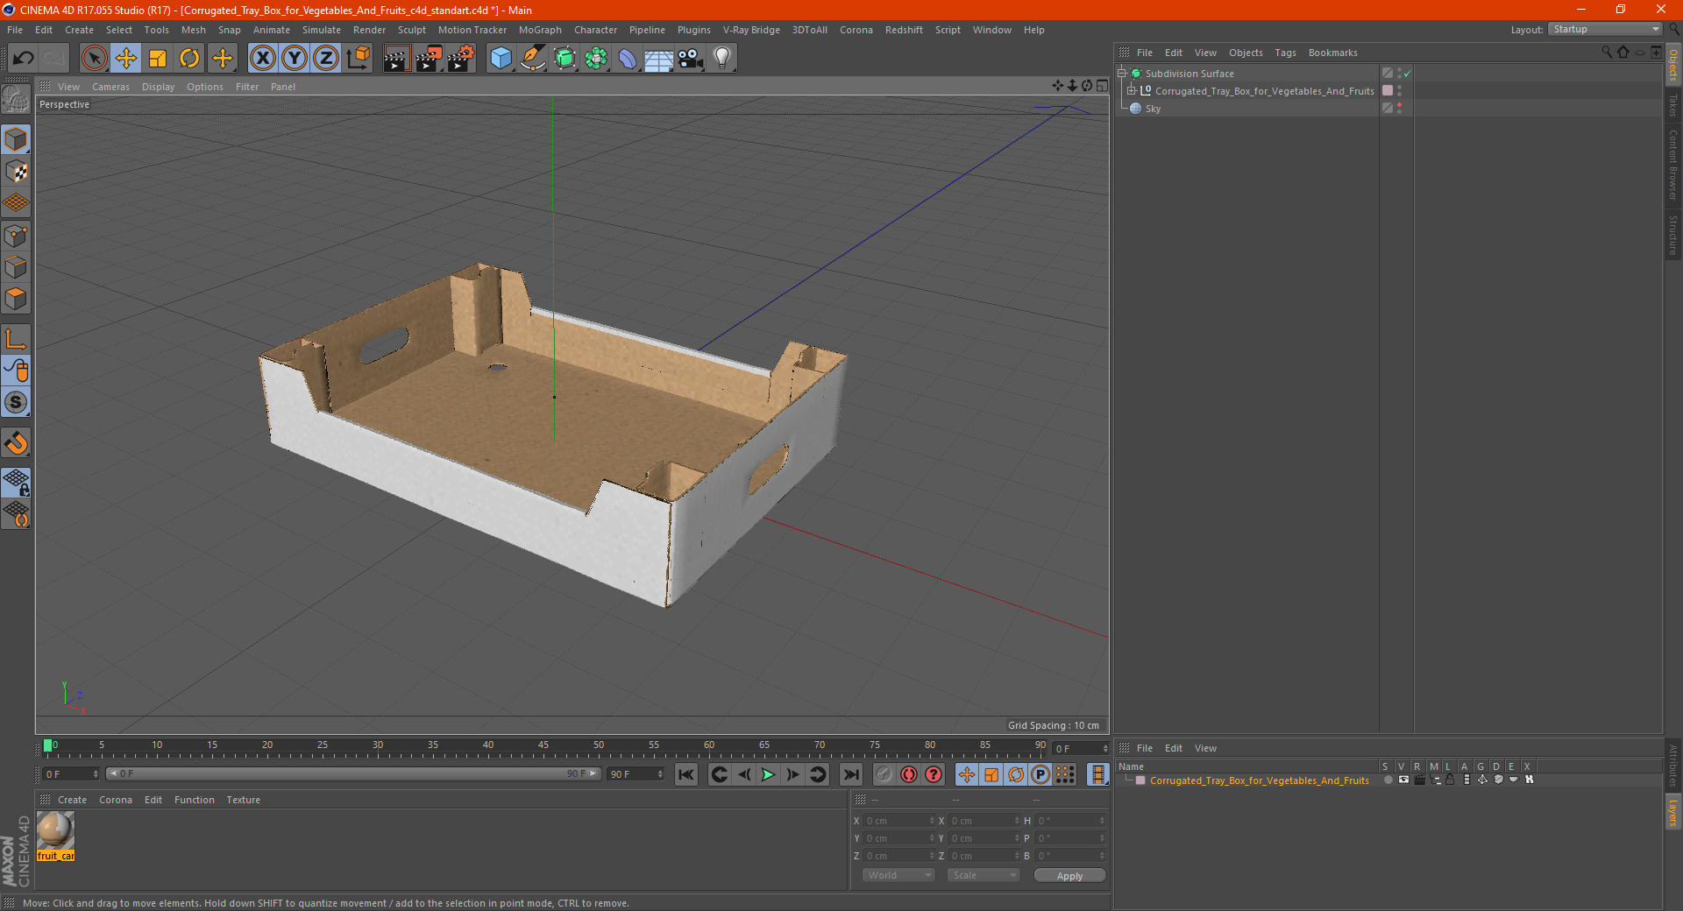Switch to Texture mode icon
1683x911 pixels.
point(16,172)
